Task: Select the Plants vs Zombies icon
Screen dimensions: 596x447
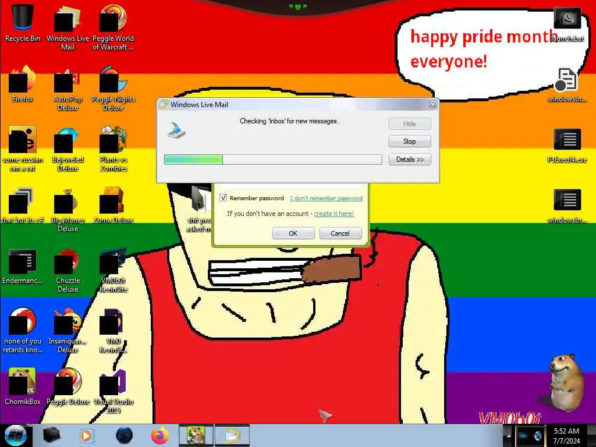Action: [x=113, y=149]
